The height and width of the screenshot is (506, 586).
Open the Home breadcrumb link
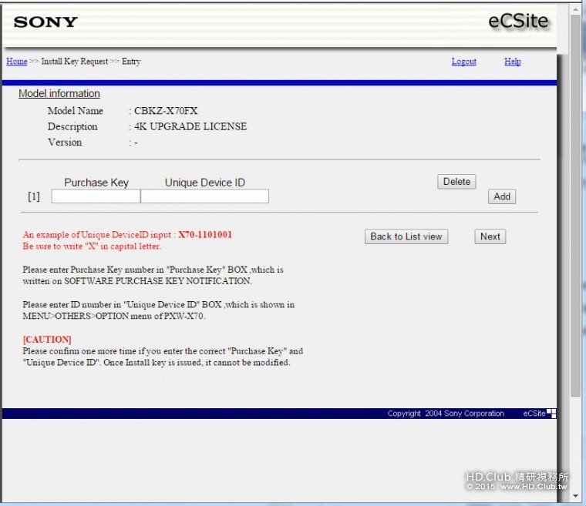point(17,62)
